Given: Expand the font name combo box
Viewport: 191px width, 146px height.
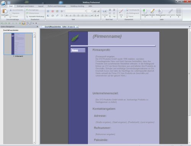Looking at the screenshot, I should (86, 11).
